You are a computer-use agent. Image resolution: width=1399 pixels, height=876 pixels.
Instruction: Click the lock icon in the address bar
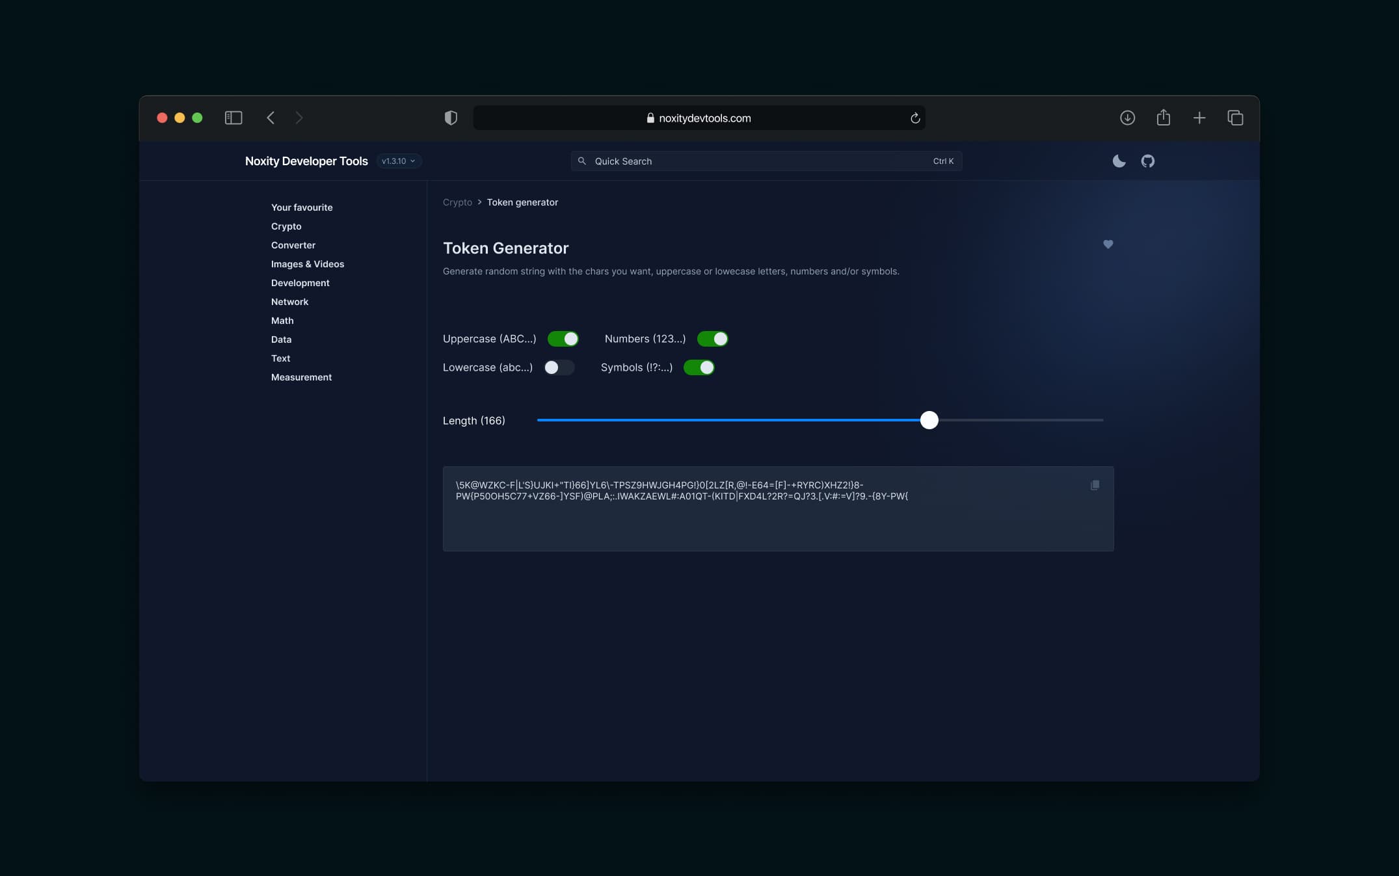[x=650, y=118]
